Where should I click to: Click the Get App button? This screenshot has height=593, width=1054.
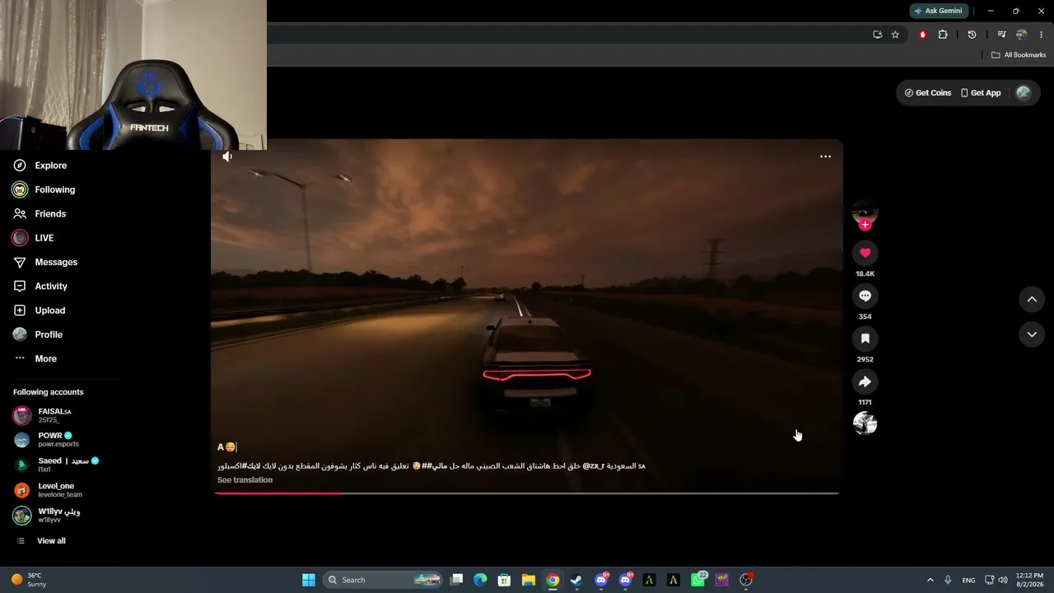tap(981, 93)
